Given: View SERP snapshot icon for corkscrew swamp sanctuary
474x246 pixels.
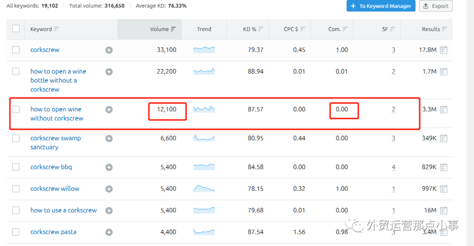Looking at the screenshot, I should (x=444, y=139).
